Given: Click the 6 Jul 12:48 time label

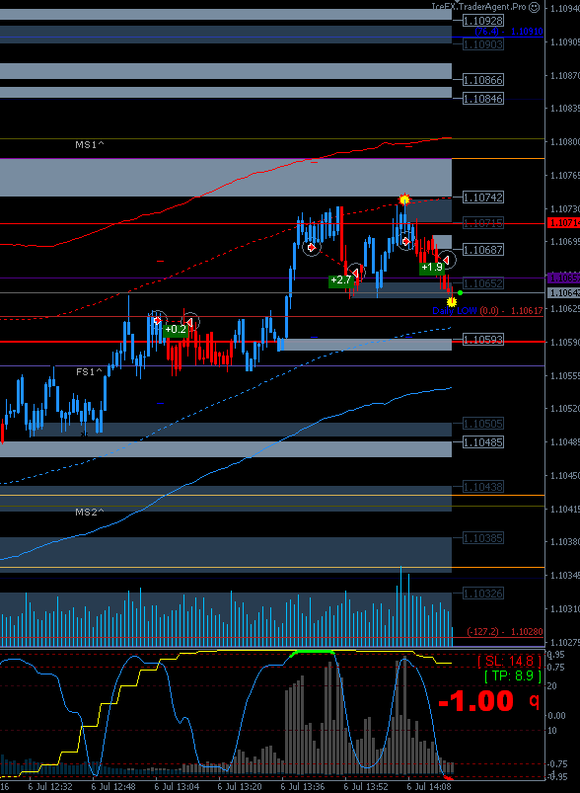Looking at the screenshot, I should (113, 787).
